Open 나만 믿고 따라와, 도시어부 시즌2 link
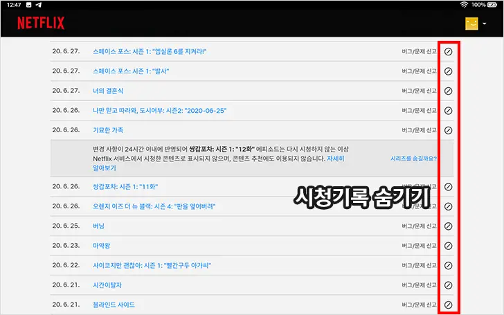The image size is (504, 315). 159,110
